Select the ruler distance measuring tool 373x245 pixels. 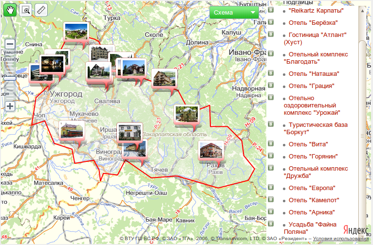[41, 10]
